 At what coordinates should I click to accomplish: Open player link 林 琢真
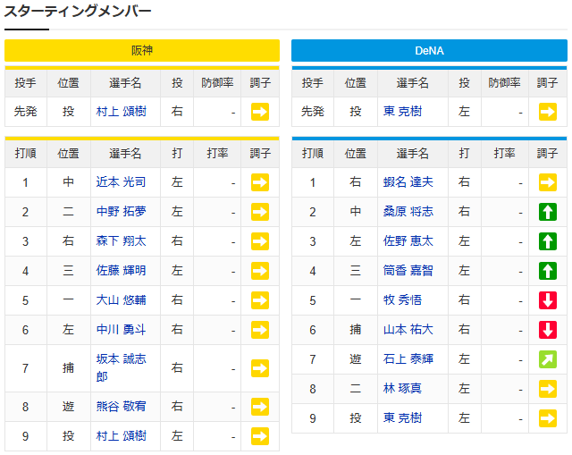(403, 388)
